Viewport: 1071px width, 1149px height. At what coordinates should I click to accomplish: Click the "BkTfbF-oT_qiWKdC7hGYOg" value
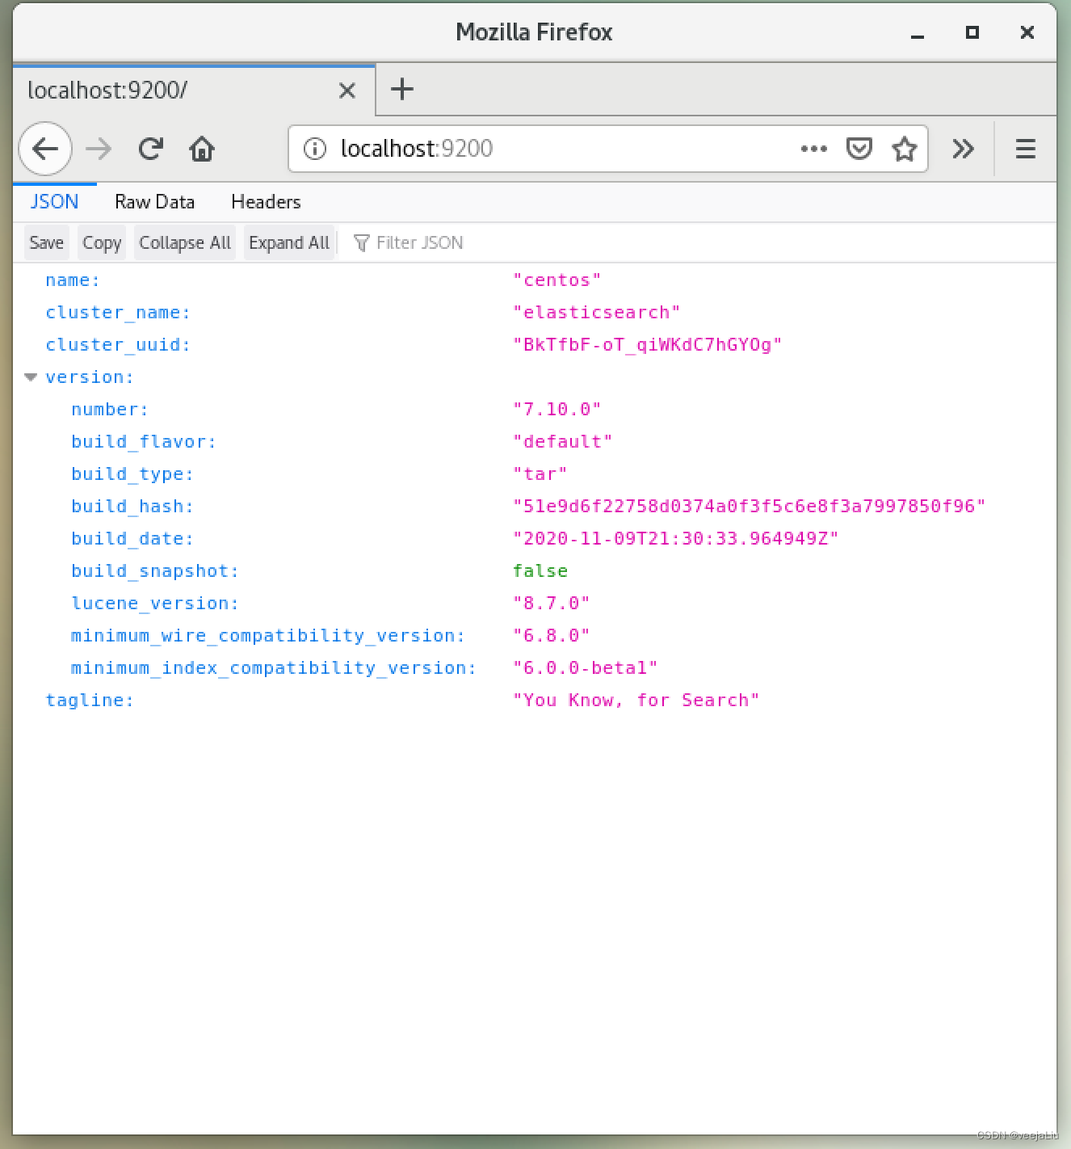(648, 345)
